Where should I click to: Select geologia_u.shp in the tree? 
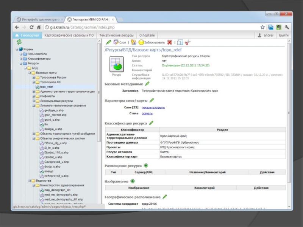[53, 110]
